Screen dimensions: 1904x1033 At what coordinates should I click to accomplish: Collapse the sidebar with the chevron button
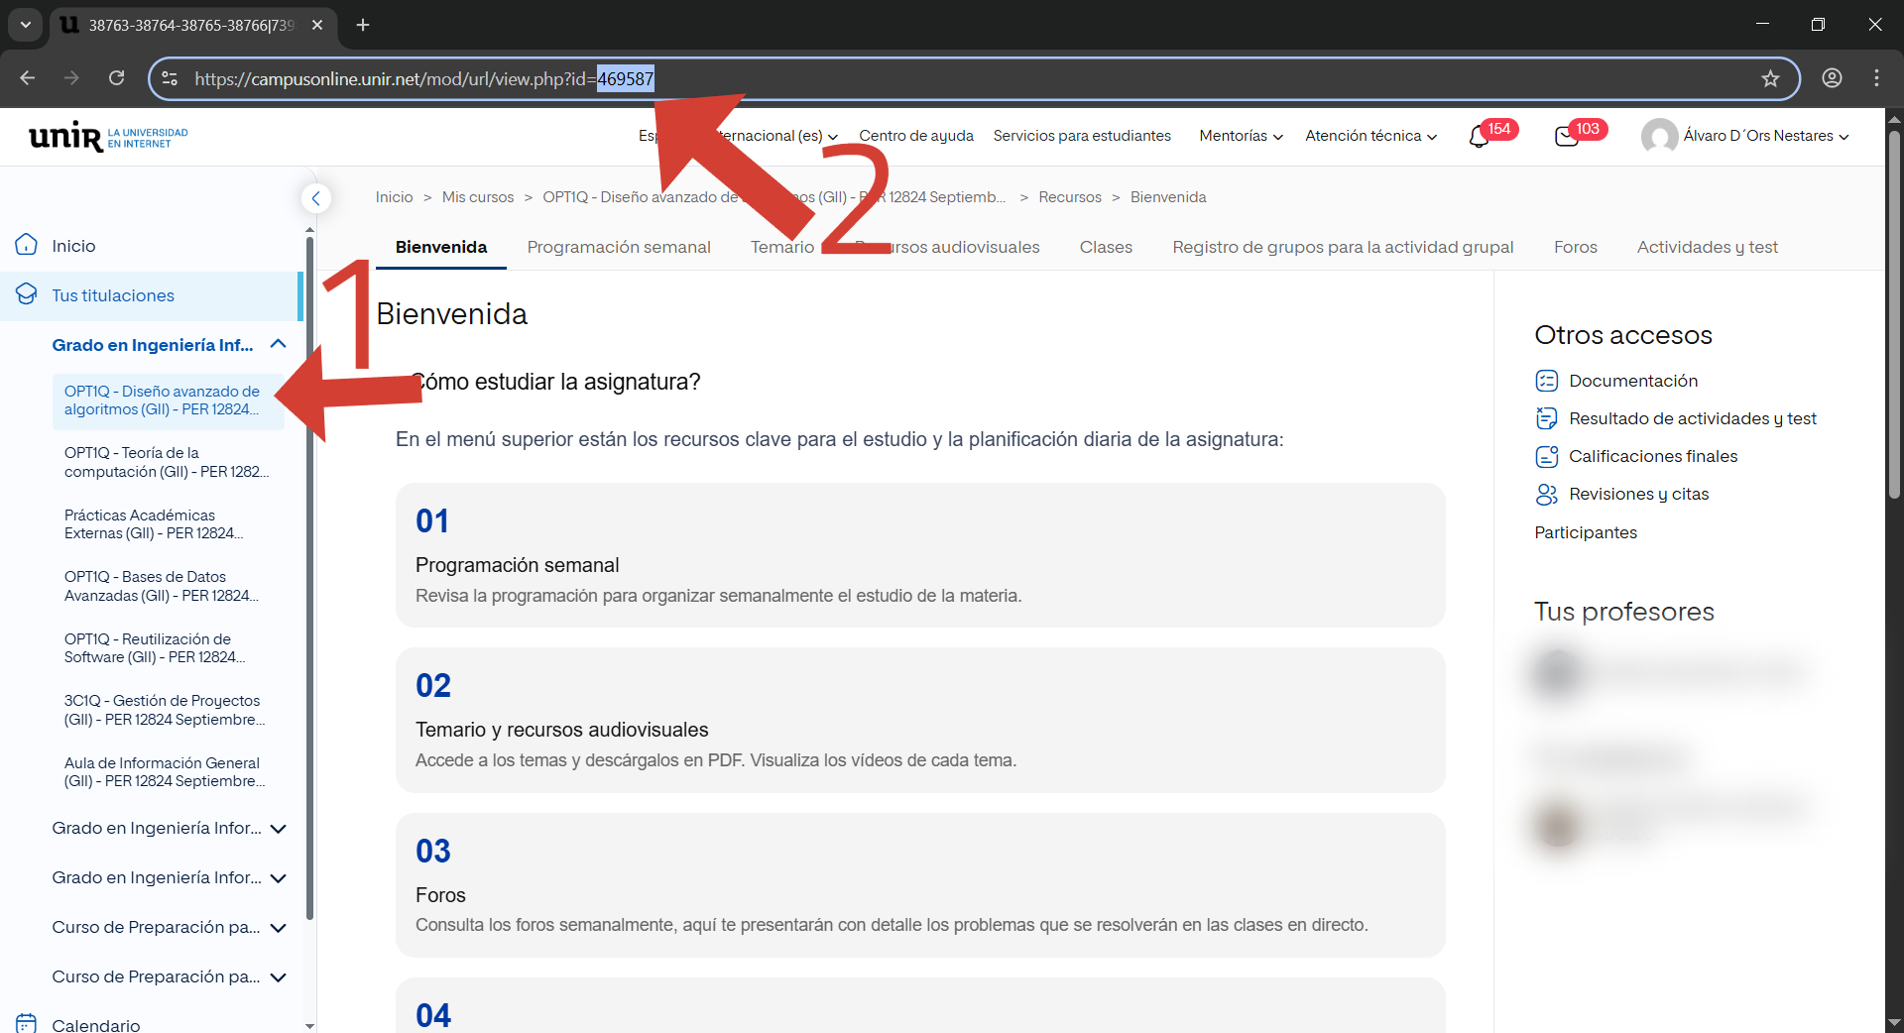pyautogui.click(x=315, y=198)
